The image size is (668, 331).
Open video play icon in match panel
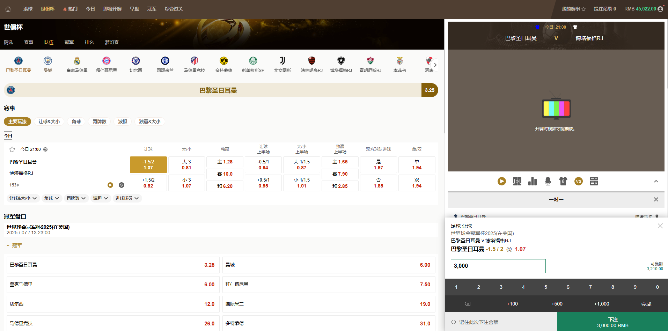(x=502, y=181)
